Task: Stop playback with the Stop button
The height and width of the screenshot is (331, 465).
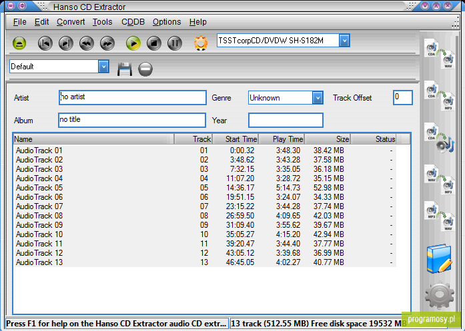Action: (154, 43)
